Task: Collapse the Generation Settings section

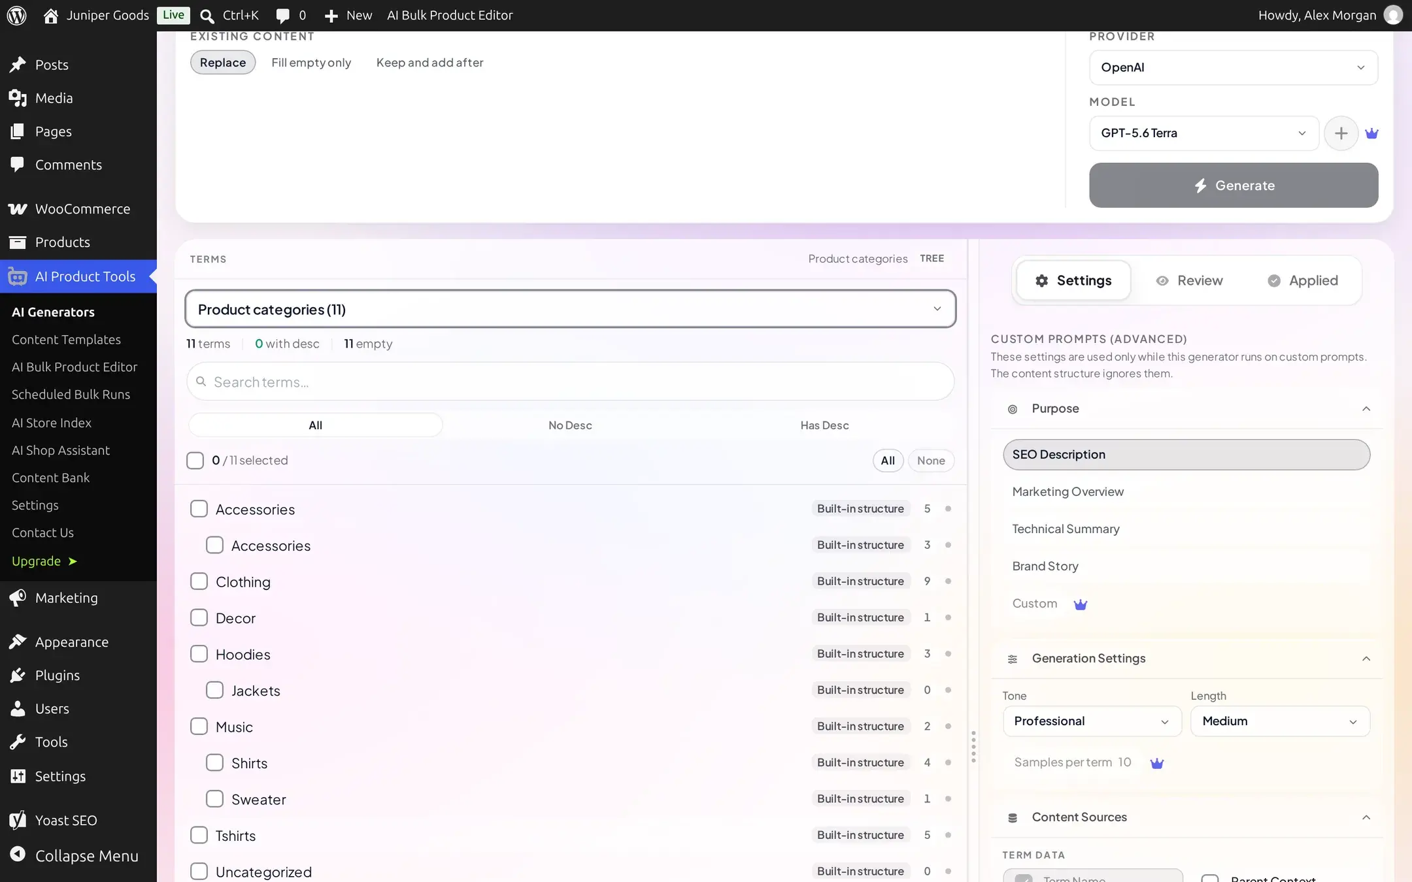Action: [1366, 659]
